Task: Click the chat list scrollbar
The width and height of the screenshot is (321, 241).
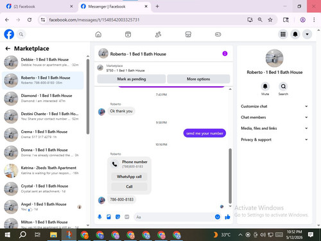Action: tap(88, 96)
